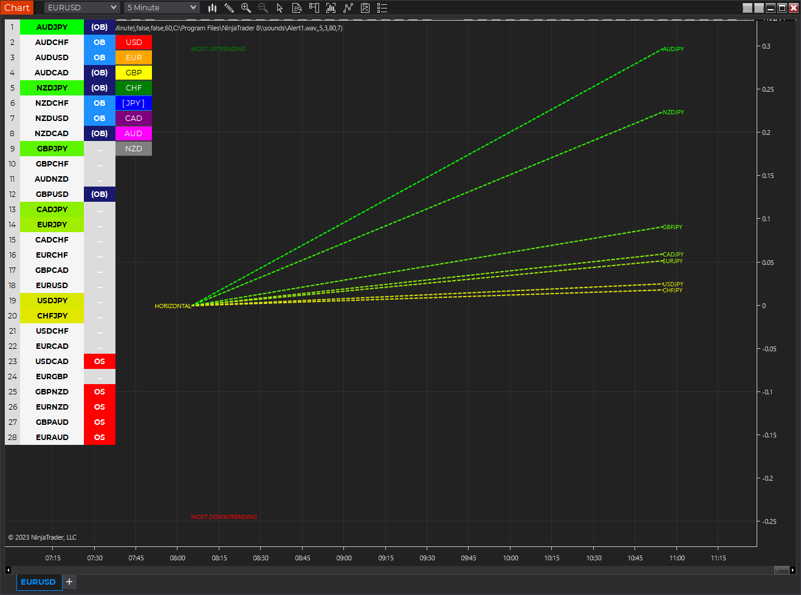Select the GBPNZD pair cell
The height and width of the screenshot is (595, 801).
click(52, 391)
